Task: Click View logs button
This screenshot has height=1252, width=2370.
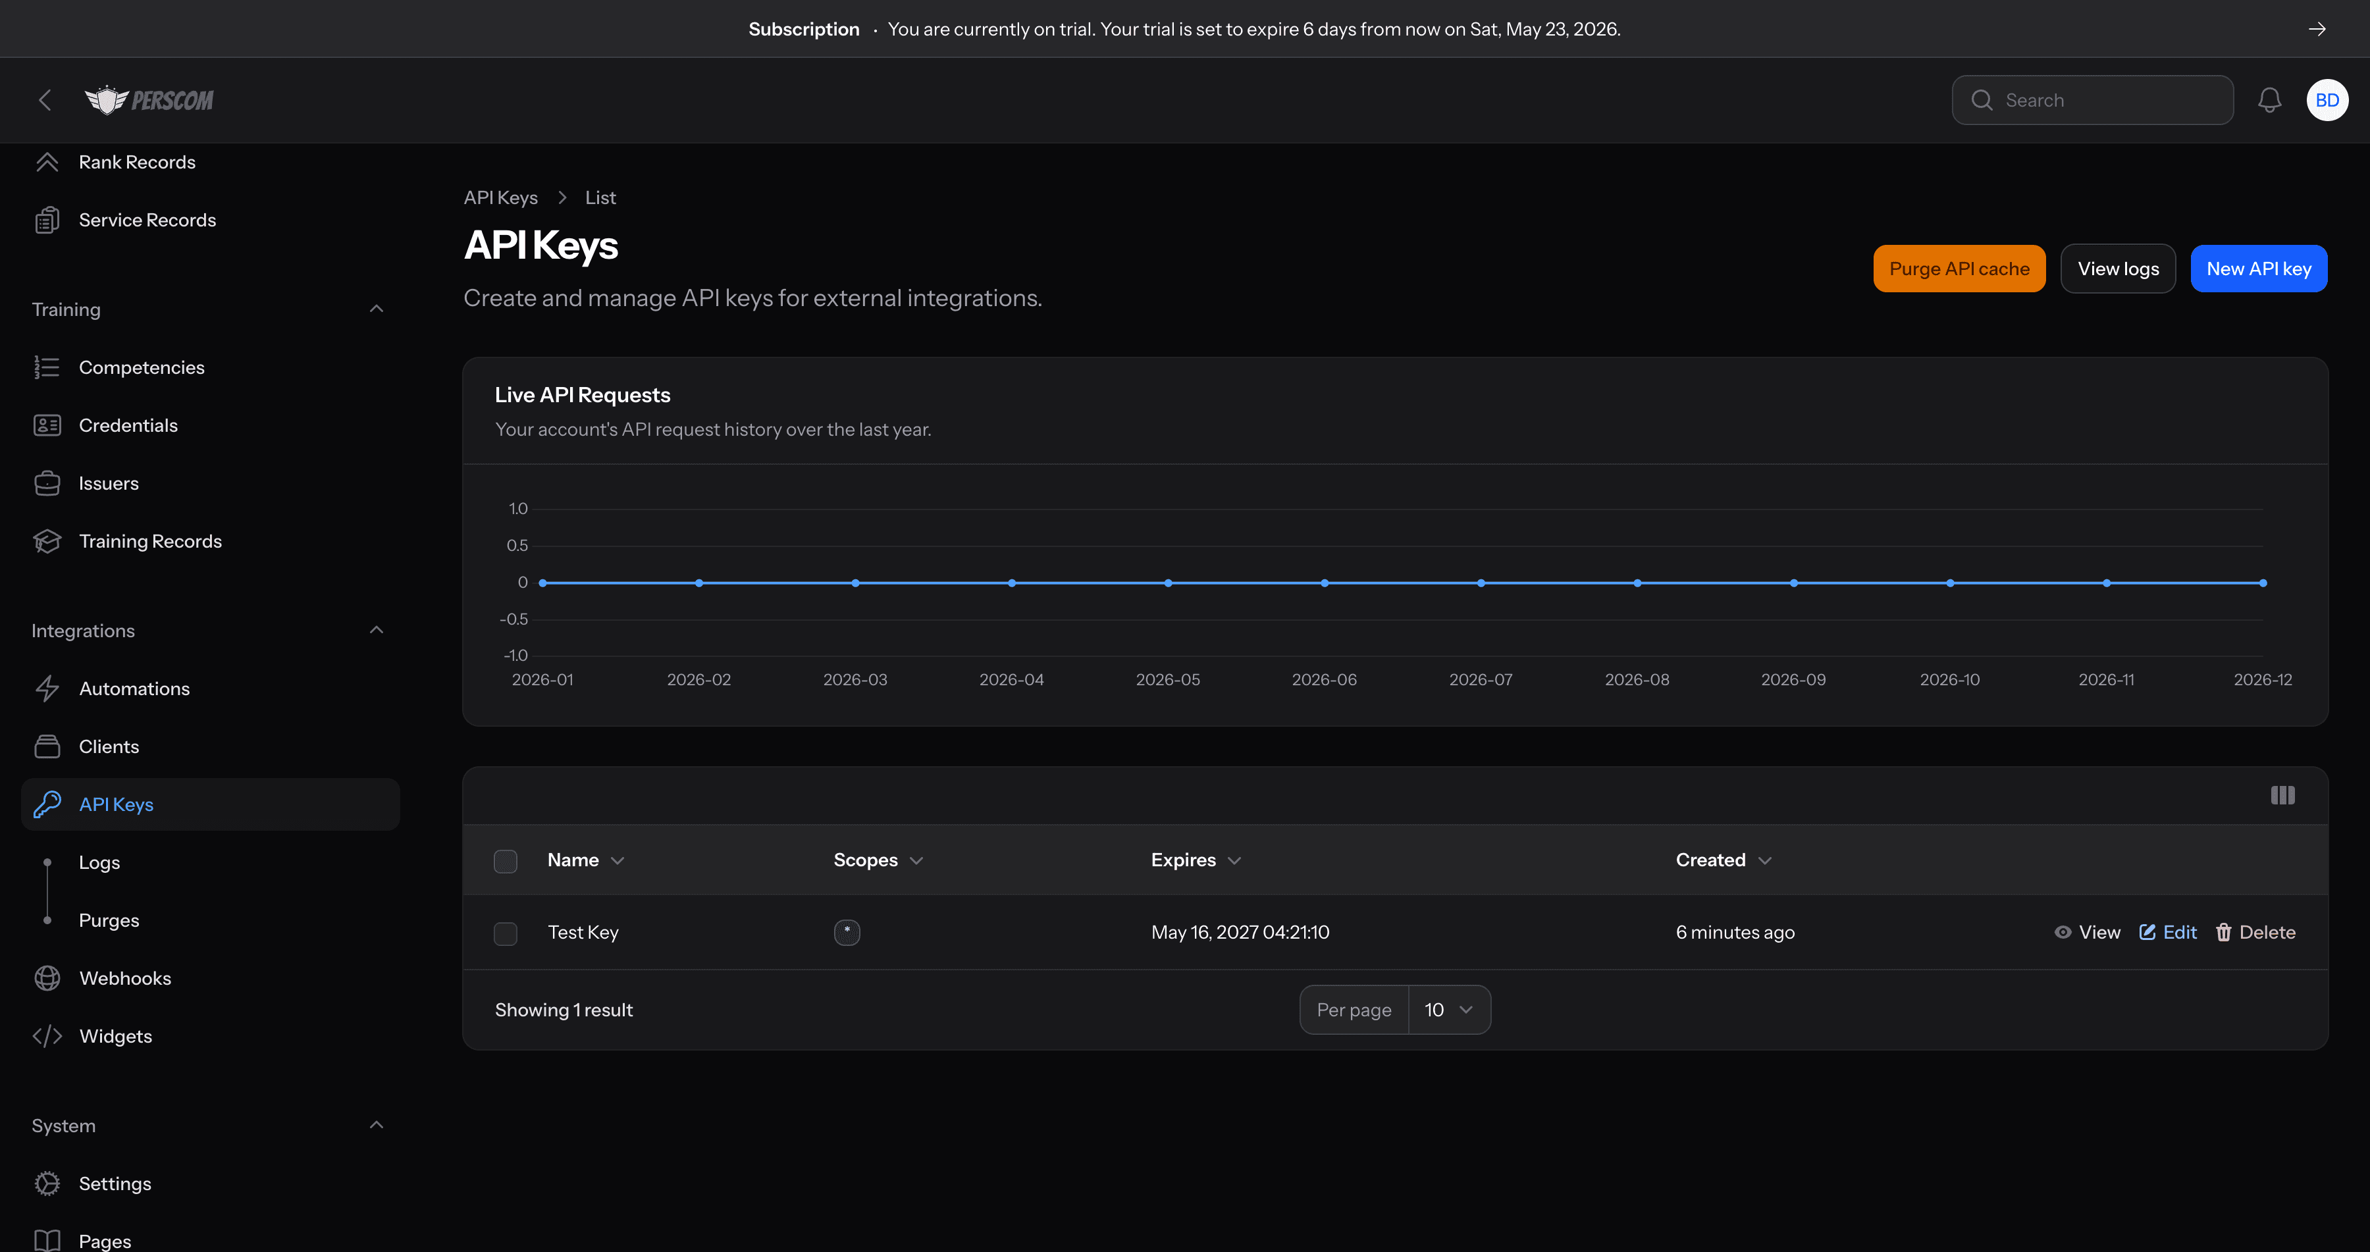Action: (2118, 269)
